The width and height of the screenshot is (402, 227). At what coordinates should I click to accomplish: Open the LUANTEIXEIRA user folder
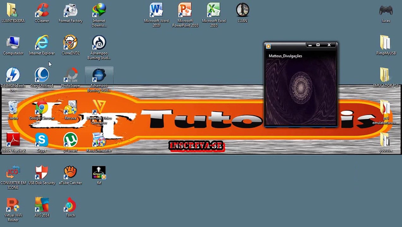coord(13,13)
